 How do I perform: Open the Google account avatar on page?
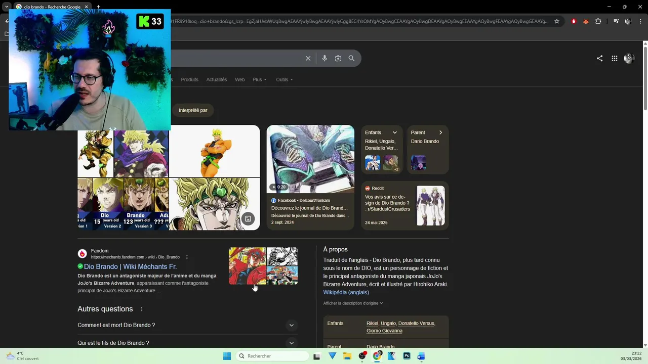pos(629,58)
